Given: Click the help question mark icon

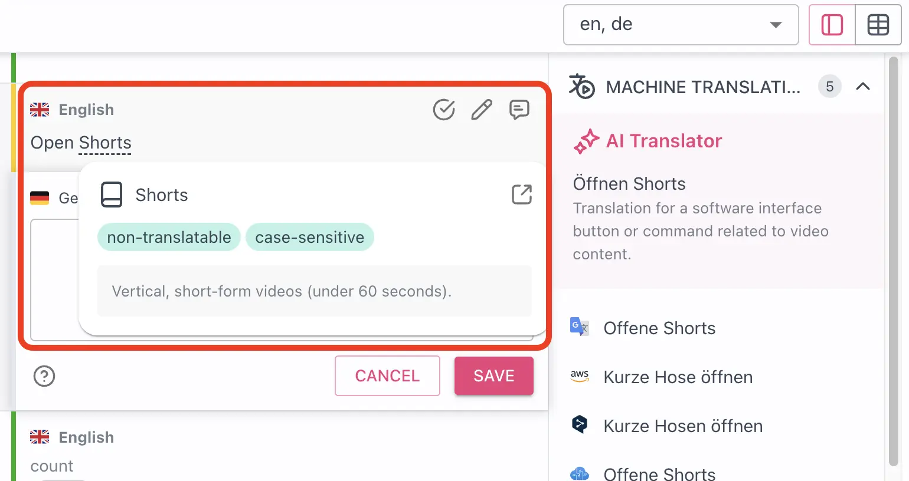Looking at the screenshot, I should pos(44,376).
